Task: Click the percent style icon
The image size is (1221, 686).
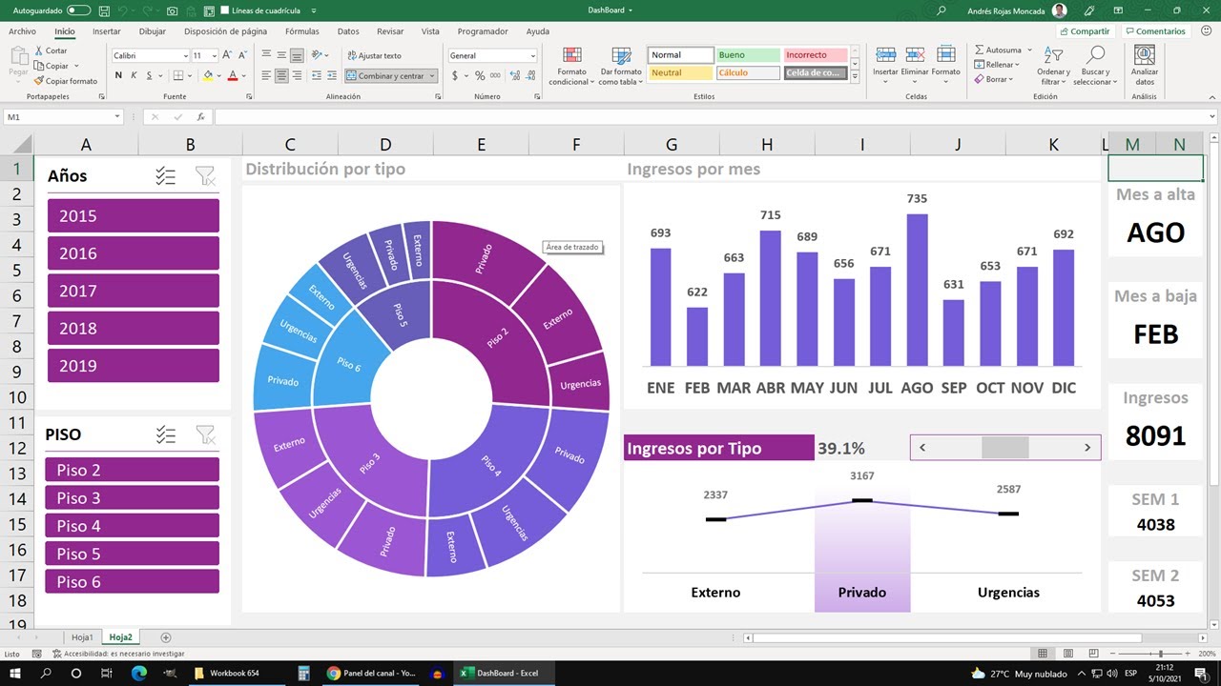Action: [x=480, y=75]
